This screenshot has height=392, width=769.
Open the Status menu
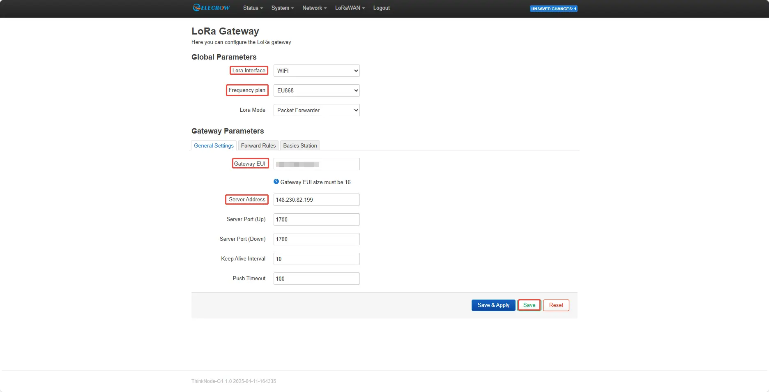coord(253,8)
